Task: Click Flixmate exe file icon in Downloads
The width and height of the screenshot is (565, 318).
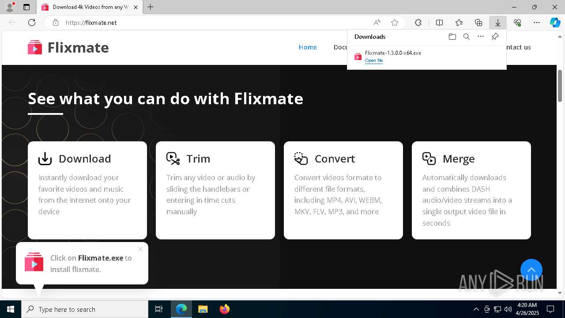Action: pyautogui.click(x=358, y=57)
